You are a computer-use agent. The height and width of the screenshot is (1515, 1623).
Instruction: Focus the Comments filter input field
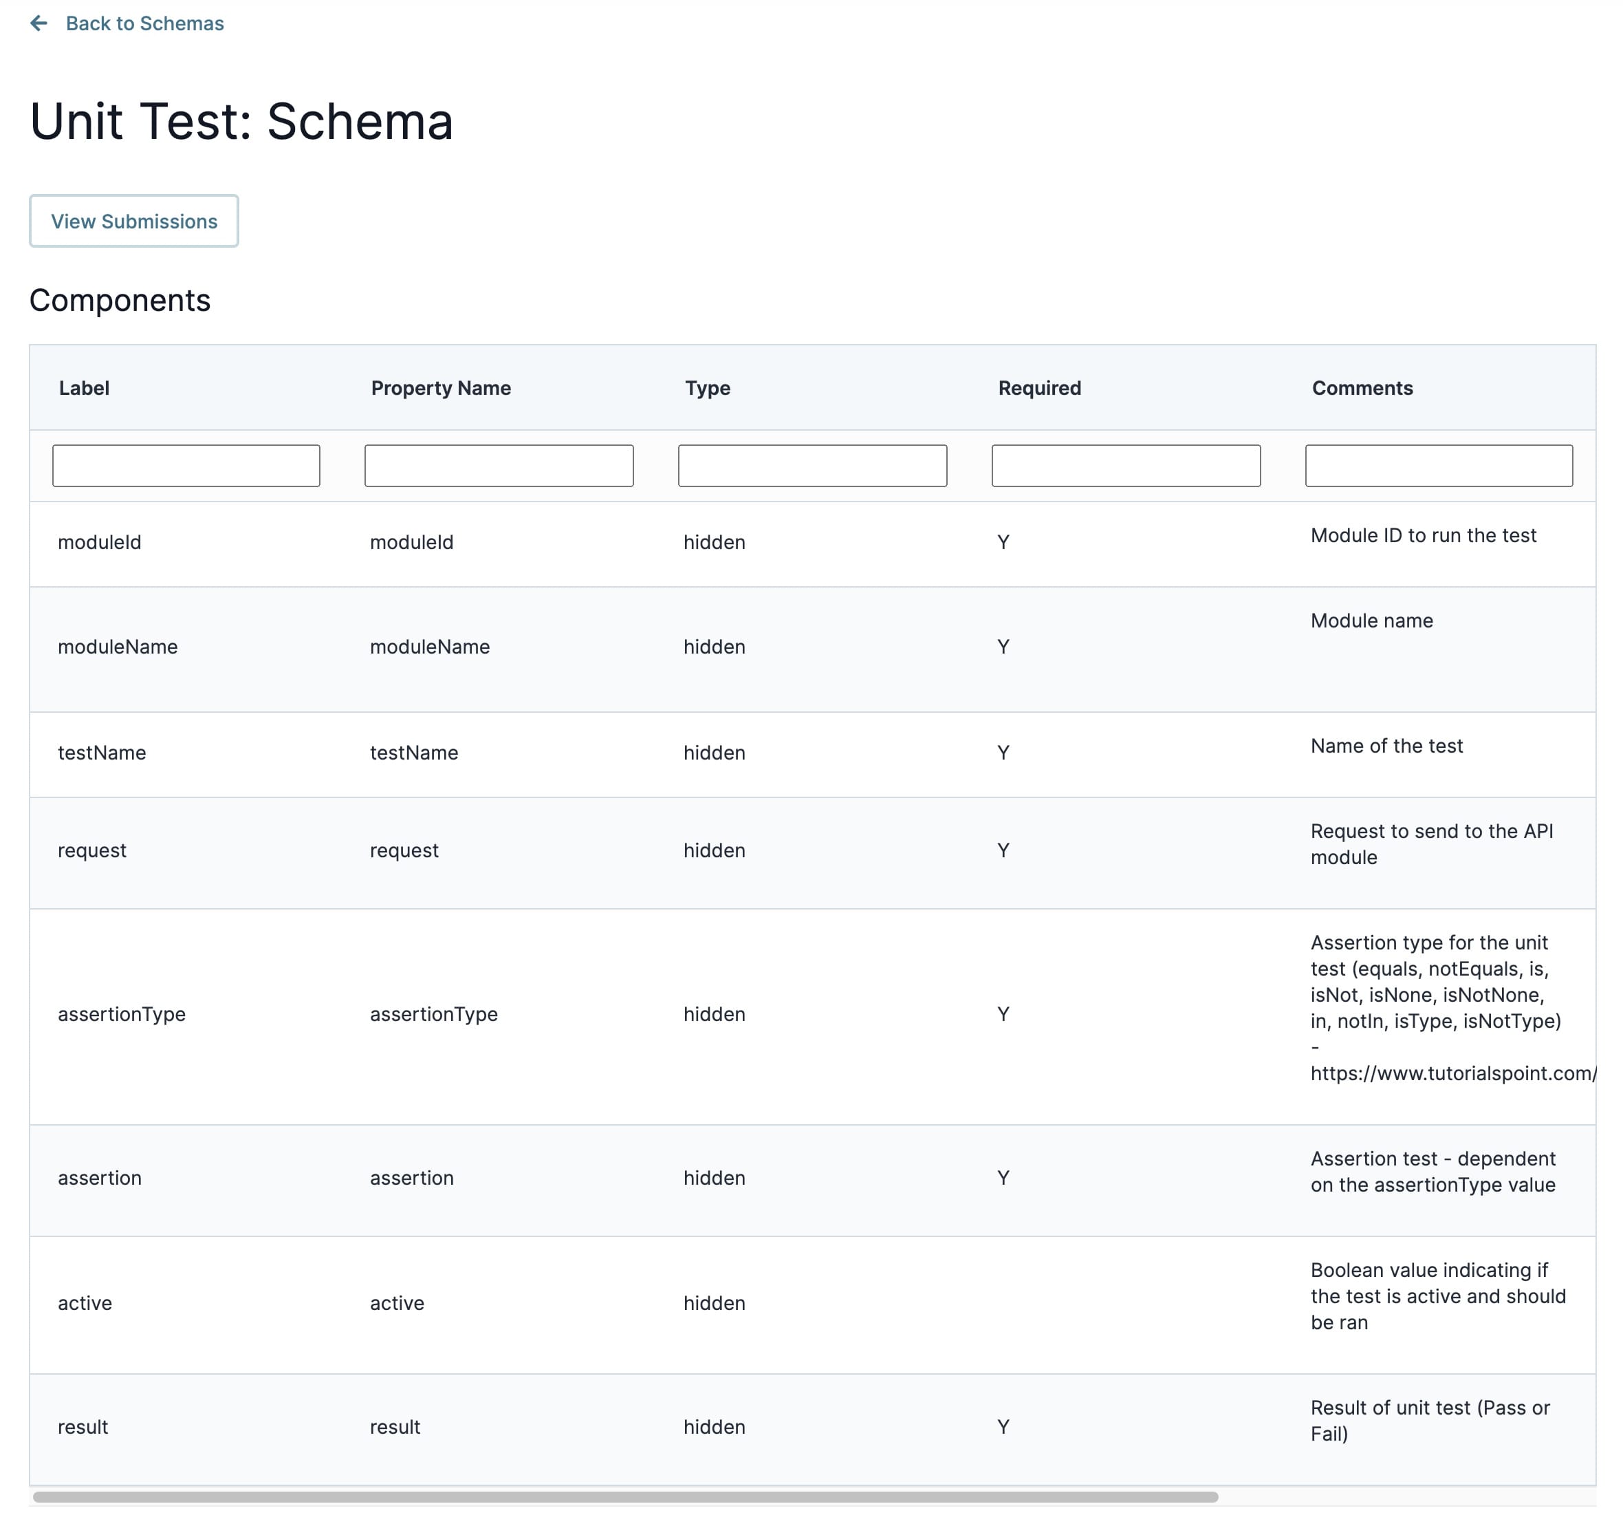1439,466
